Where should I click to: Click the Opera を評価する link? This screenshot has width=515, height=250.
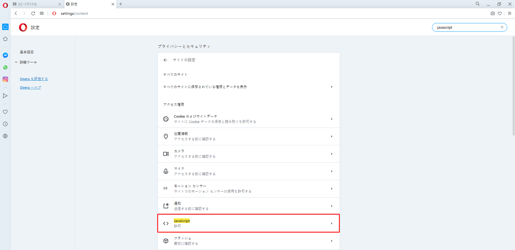(34, 79)
